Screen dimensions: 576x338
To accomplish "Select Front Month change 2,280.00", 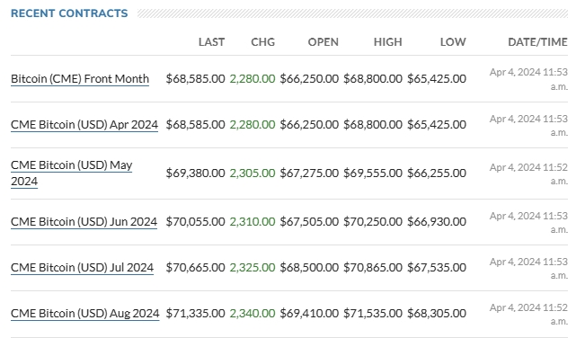I will tap(253, 78).
